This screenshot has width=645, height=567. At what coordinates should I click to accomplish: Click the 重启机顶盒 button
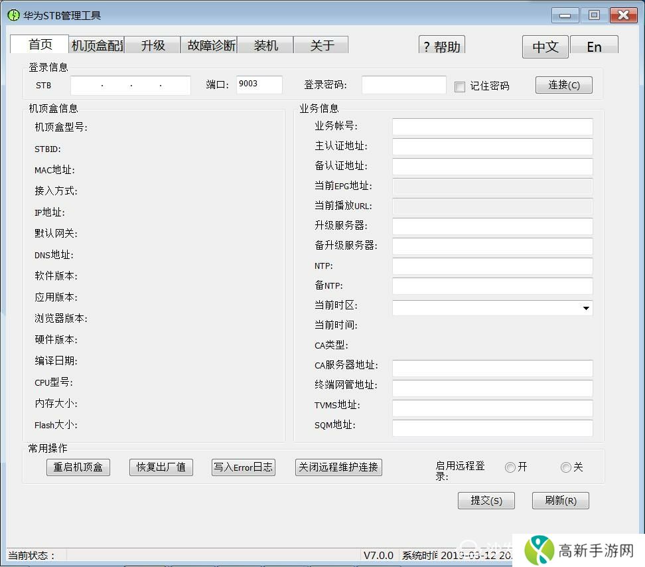click(78, 467)
